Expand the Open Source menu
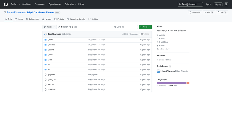 click(x=56, y=4)
